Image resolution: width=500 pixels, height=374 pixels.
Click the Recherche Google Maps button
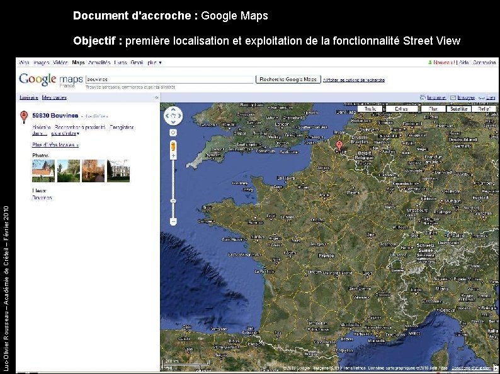point(288,79)
